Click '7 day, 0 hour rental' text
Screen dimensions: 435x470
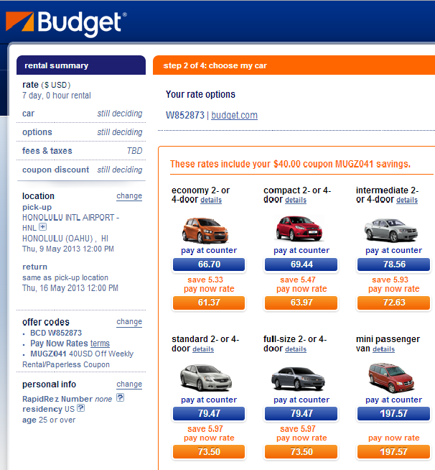point(56,96)
